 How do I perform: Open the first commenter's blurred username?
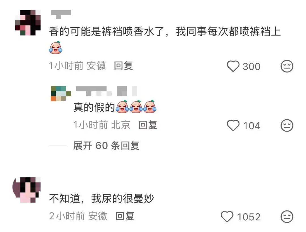61,14
